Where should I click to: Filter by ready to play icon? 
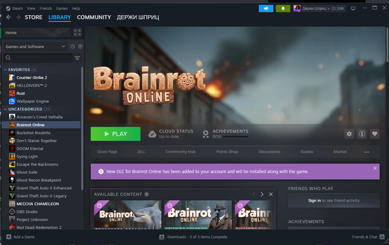80,46
